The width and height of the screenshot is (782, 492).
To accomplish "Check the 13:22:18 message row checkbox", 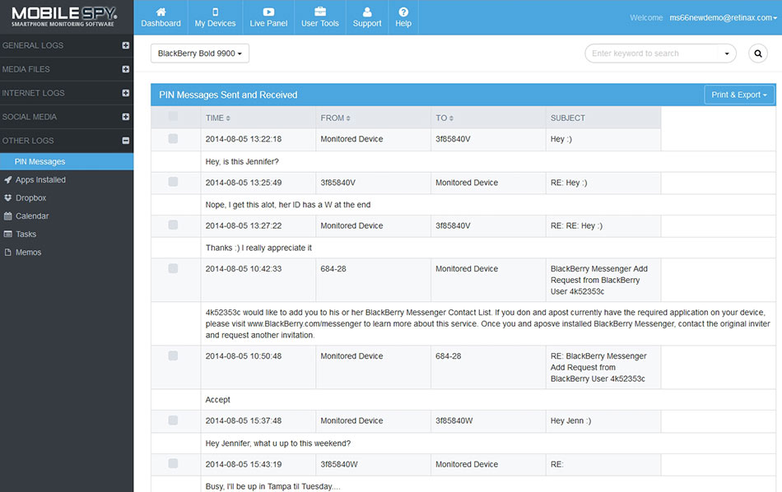I will pyautogui.click(x=173, y=139).
